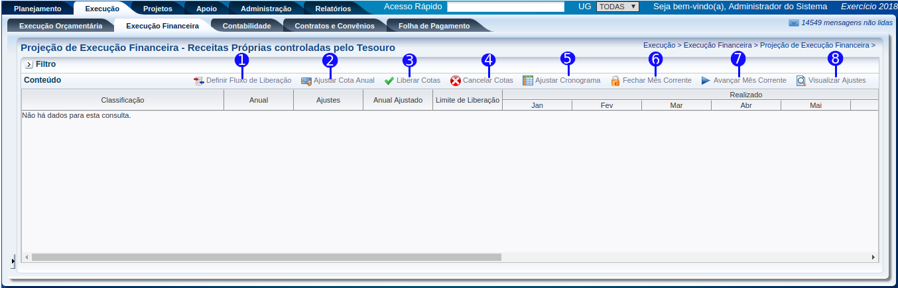
Task: Open the UG dropdown showing TODAS
Action: 617,7
